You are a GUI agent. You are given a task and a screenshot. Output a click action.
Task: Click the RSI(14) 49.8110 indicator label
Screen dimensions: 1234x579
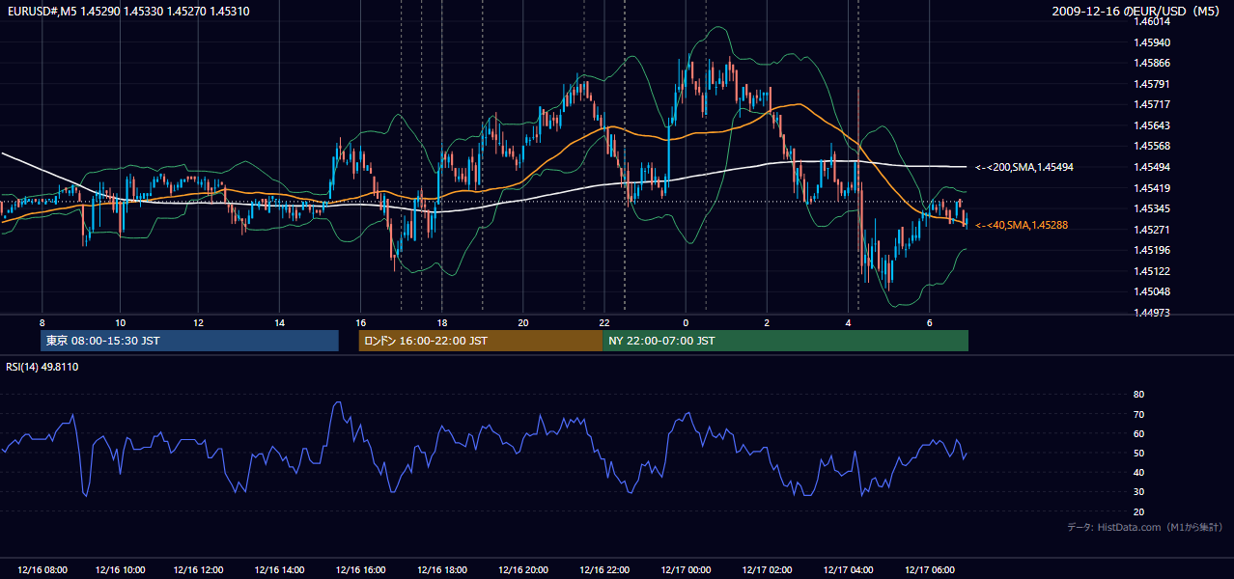[x=42, y=367]
